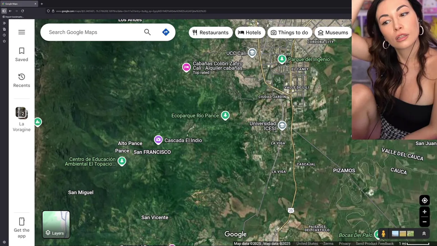This screenshot has height=246, width=437.
Task: Switch map type via Layers thumbnail
Action: (x=56, y=224)
